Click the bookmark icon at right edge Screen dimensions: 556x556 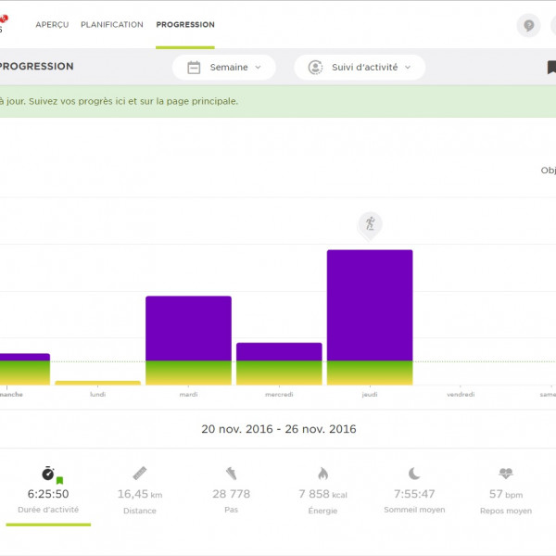[x=551, y=67]
